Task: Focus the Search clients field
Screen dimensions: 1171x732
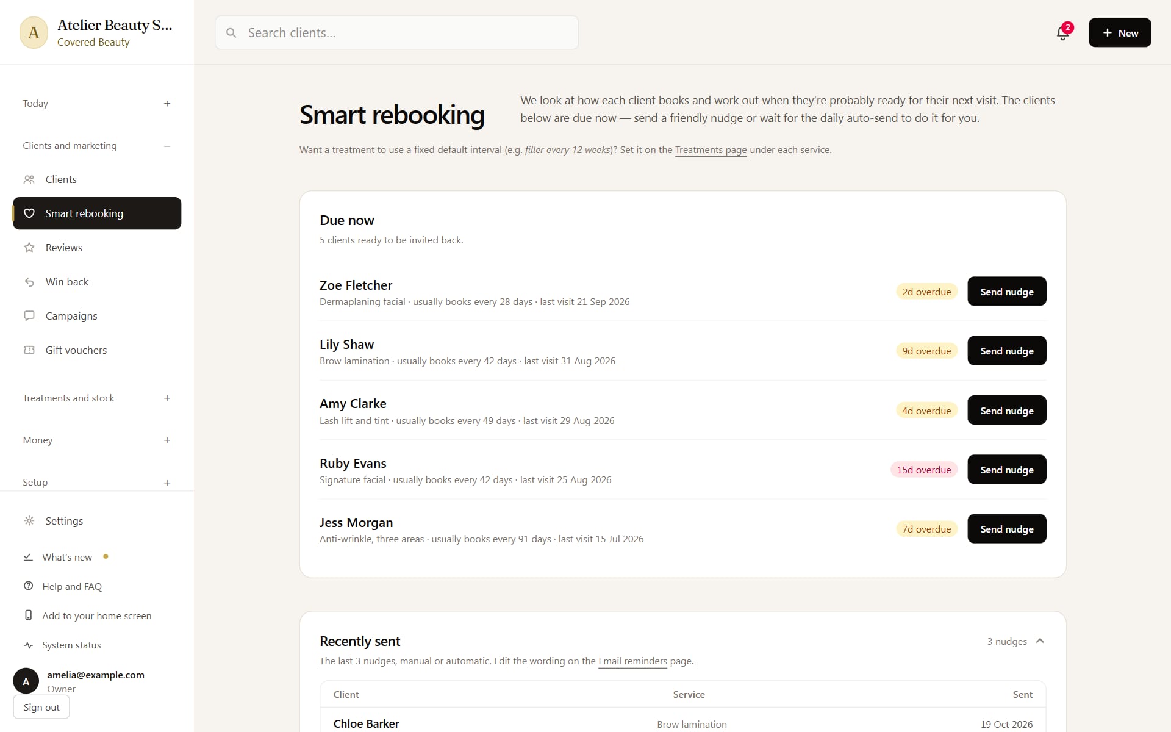Action: [396, 33]
